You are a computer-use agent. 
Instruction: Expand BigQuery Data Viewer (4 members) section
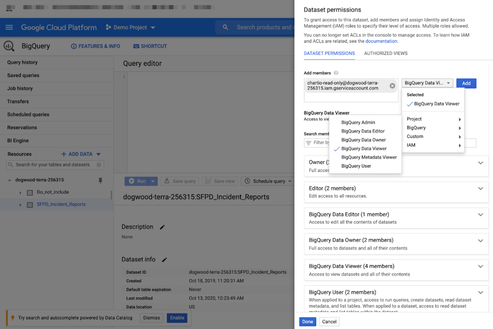point(481,267)
